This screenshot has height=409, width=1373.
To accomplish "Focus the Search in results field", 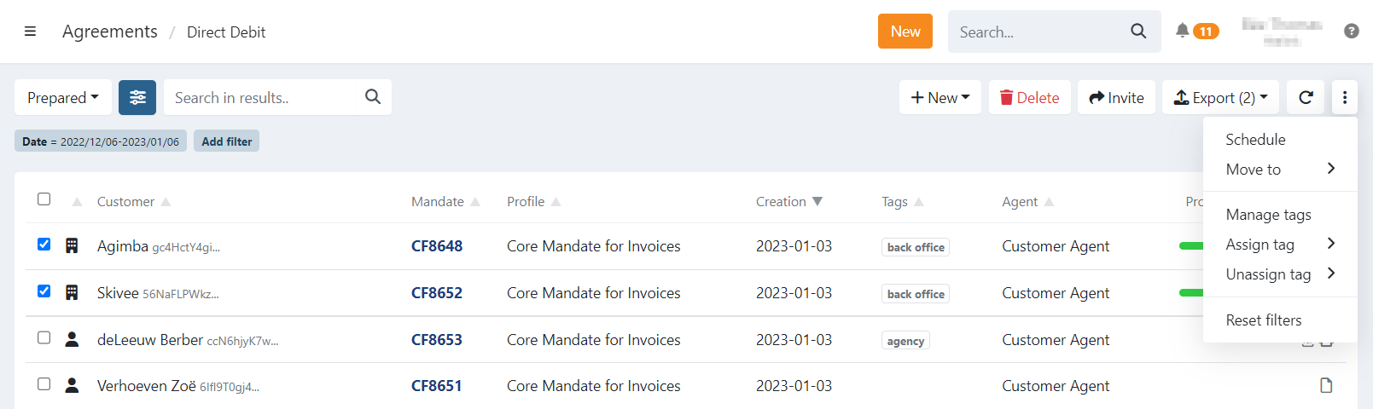I will (265, 97).
